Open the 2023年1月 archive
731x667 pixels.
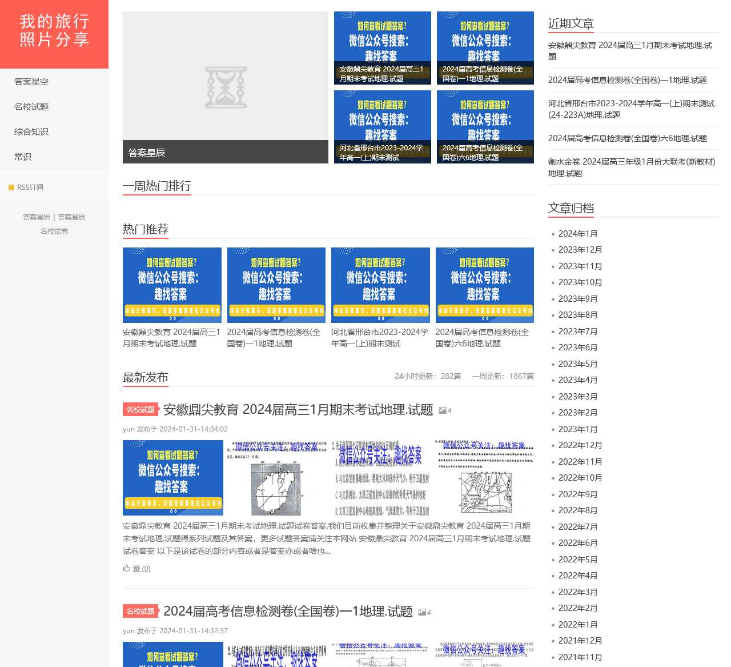tap(578, 429)
